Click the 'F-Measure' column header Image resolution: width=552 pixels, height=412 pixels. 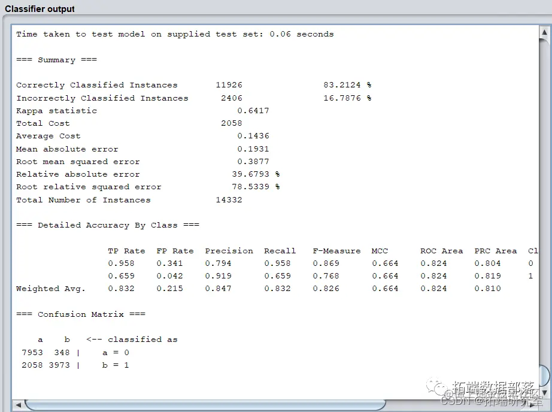(336, 251)
